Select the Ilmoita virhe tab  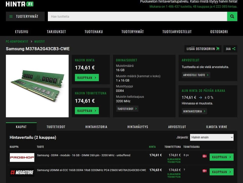(216, 127)
